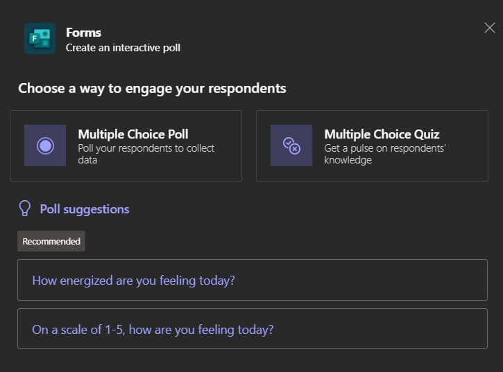Click the Recommended tag

51,241
